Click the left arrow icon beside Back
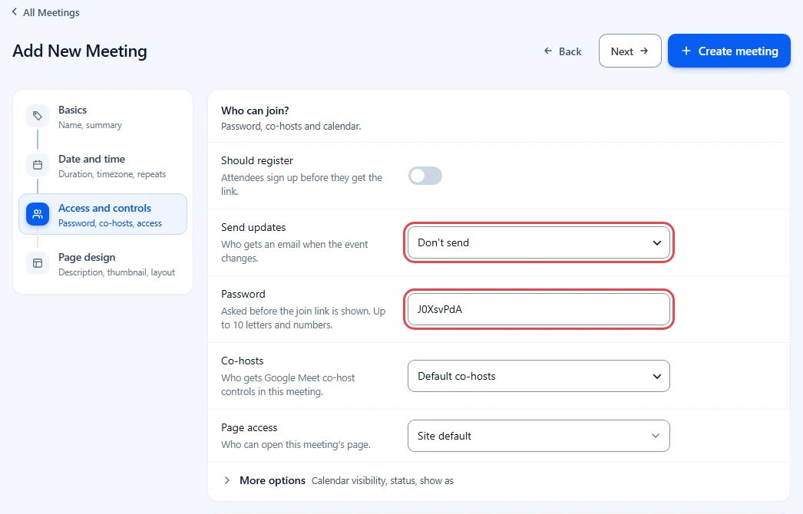 pos(548,51)
